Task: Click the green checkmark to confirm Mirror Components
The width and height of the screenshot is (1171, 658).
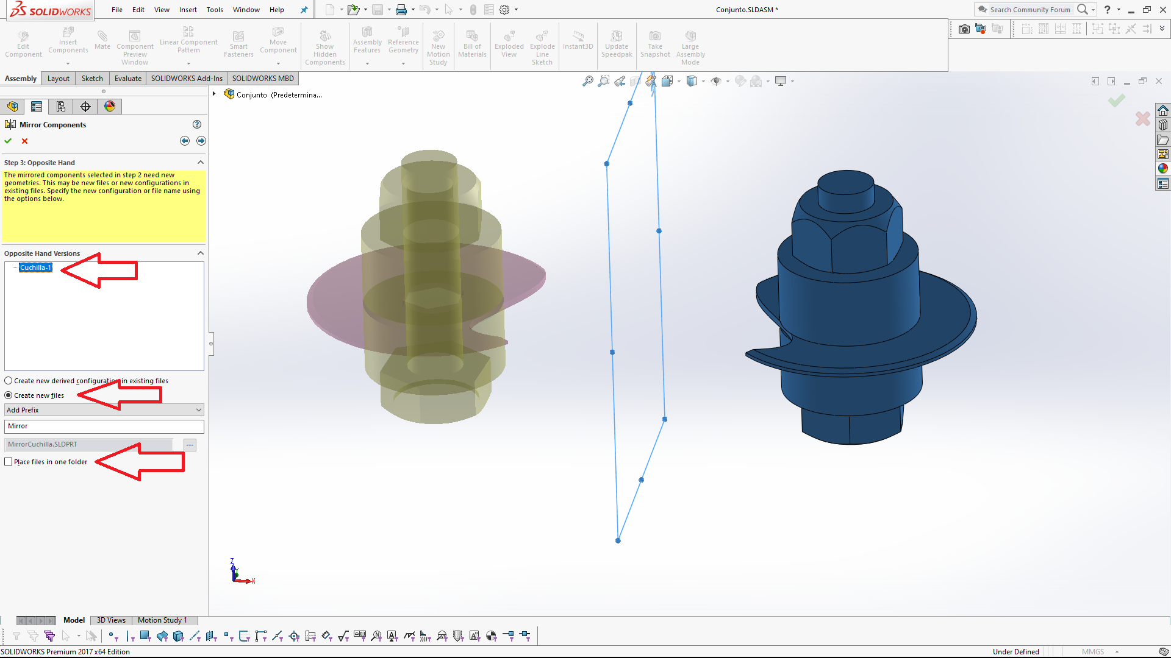Action: point(8,141)
